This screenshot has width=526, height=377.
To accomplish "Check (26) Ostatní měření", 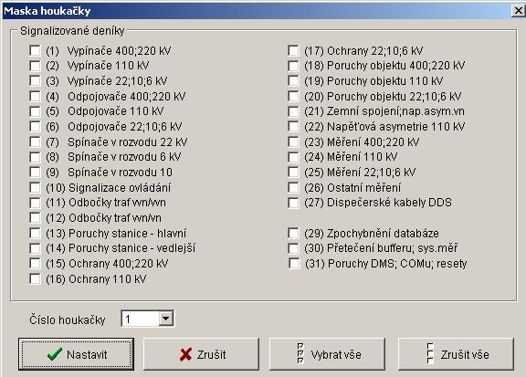I will (293, 187).
